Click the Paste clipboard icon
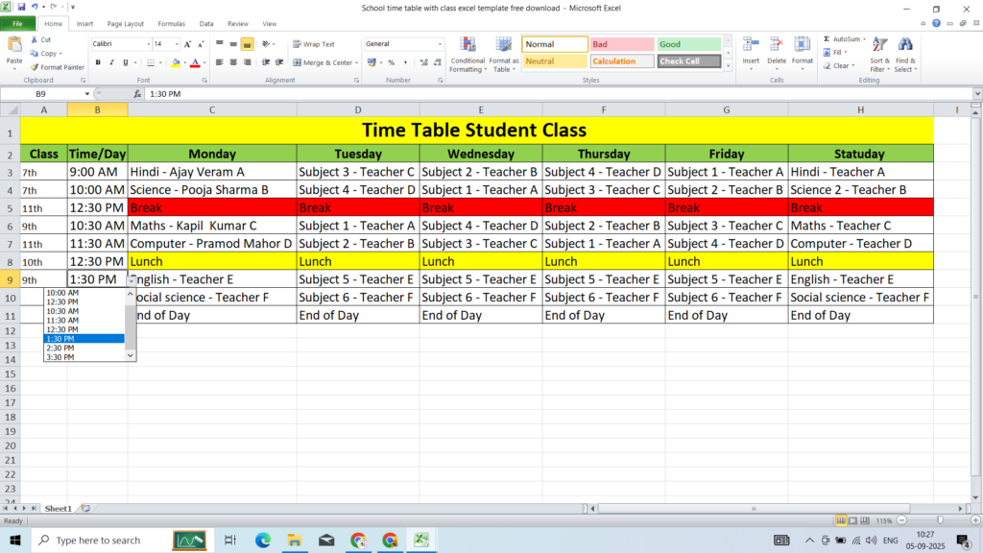Image resolution: width=983 pixels, height=553 pixels. (x=14, y=46)
